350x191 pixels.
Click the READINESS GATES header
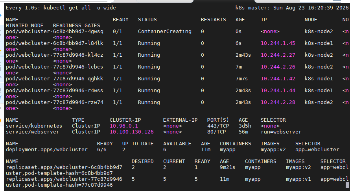point(77,26)
